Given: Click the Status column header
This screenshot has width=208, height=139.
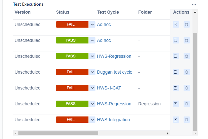Looking at the screenshot, I should [62, 12].
